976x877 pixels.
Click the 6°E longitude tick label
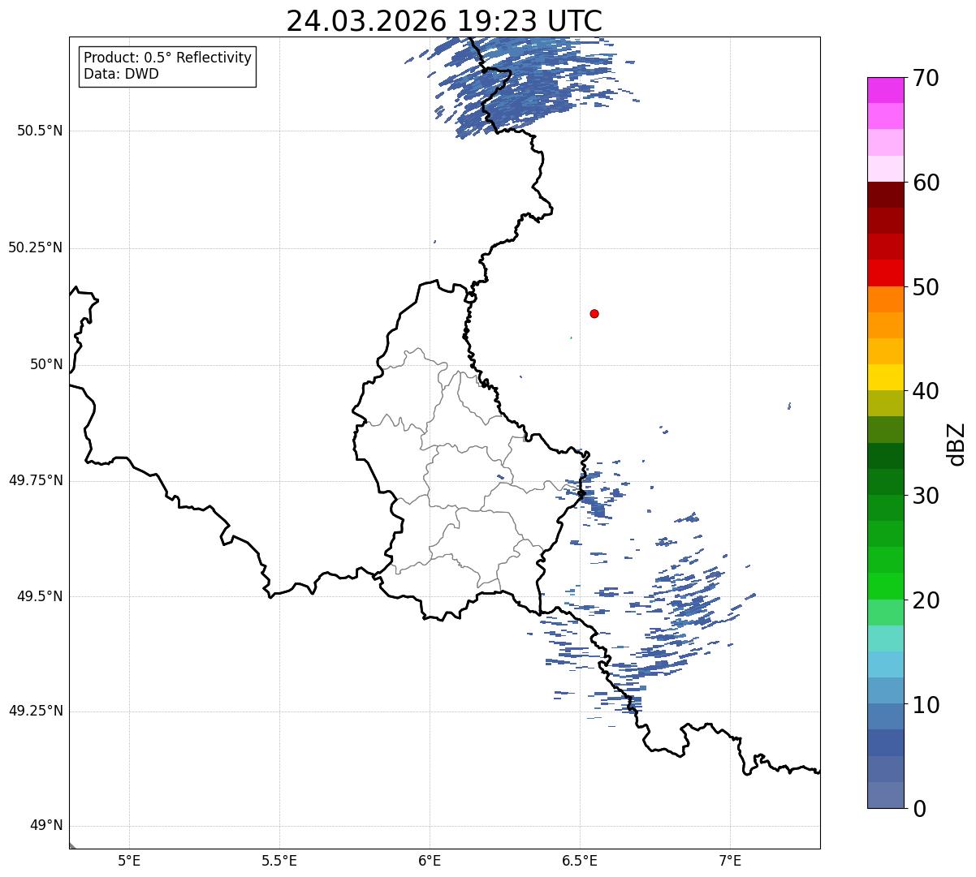tap(430, 861)
